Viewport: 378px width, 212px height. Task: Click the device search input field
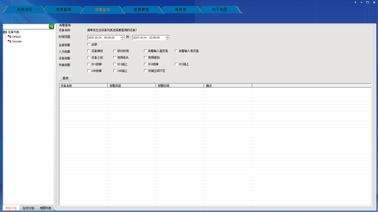click(26, 26)
